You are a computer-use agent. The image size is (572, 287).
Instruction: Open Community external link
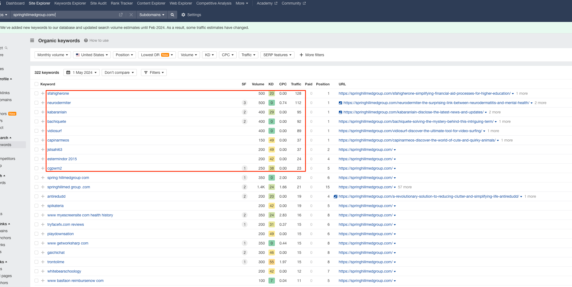coord(294,3)
